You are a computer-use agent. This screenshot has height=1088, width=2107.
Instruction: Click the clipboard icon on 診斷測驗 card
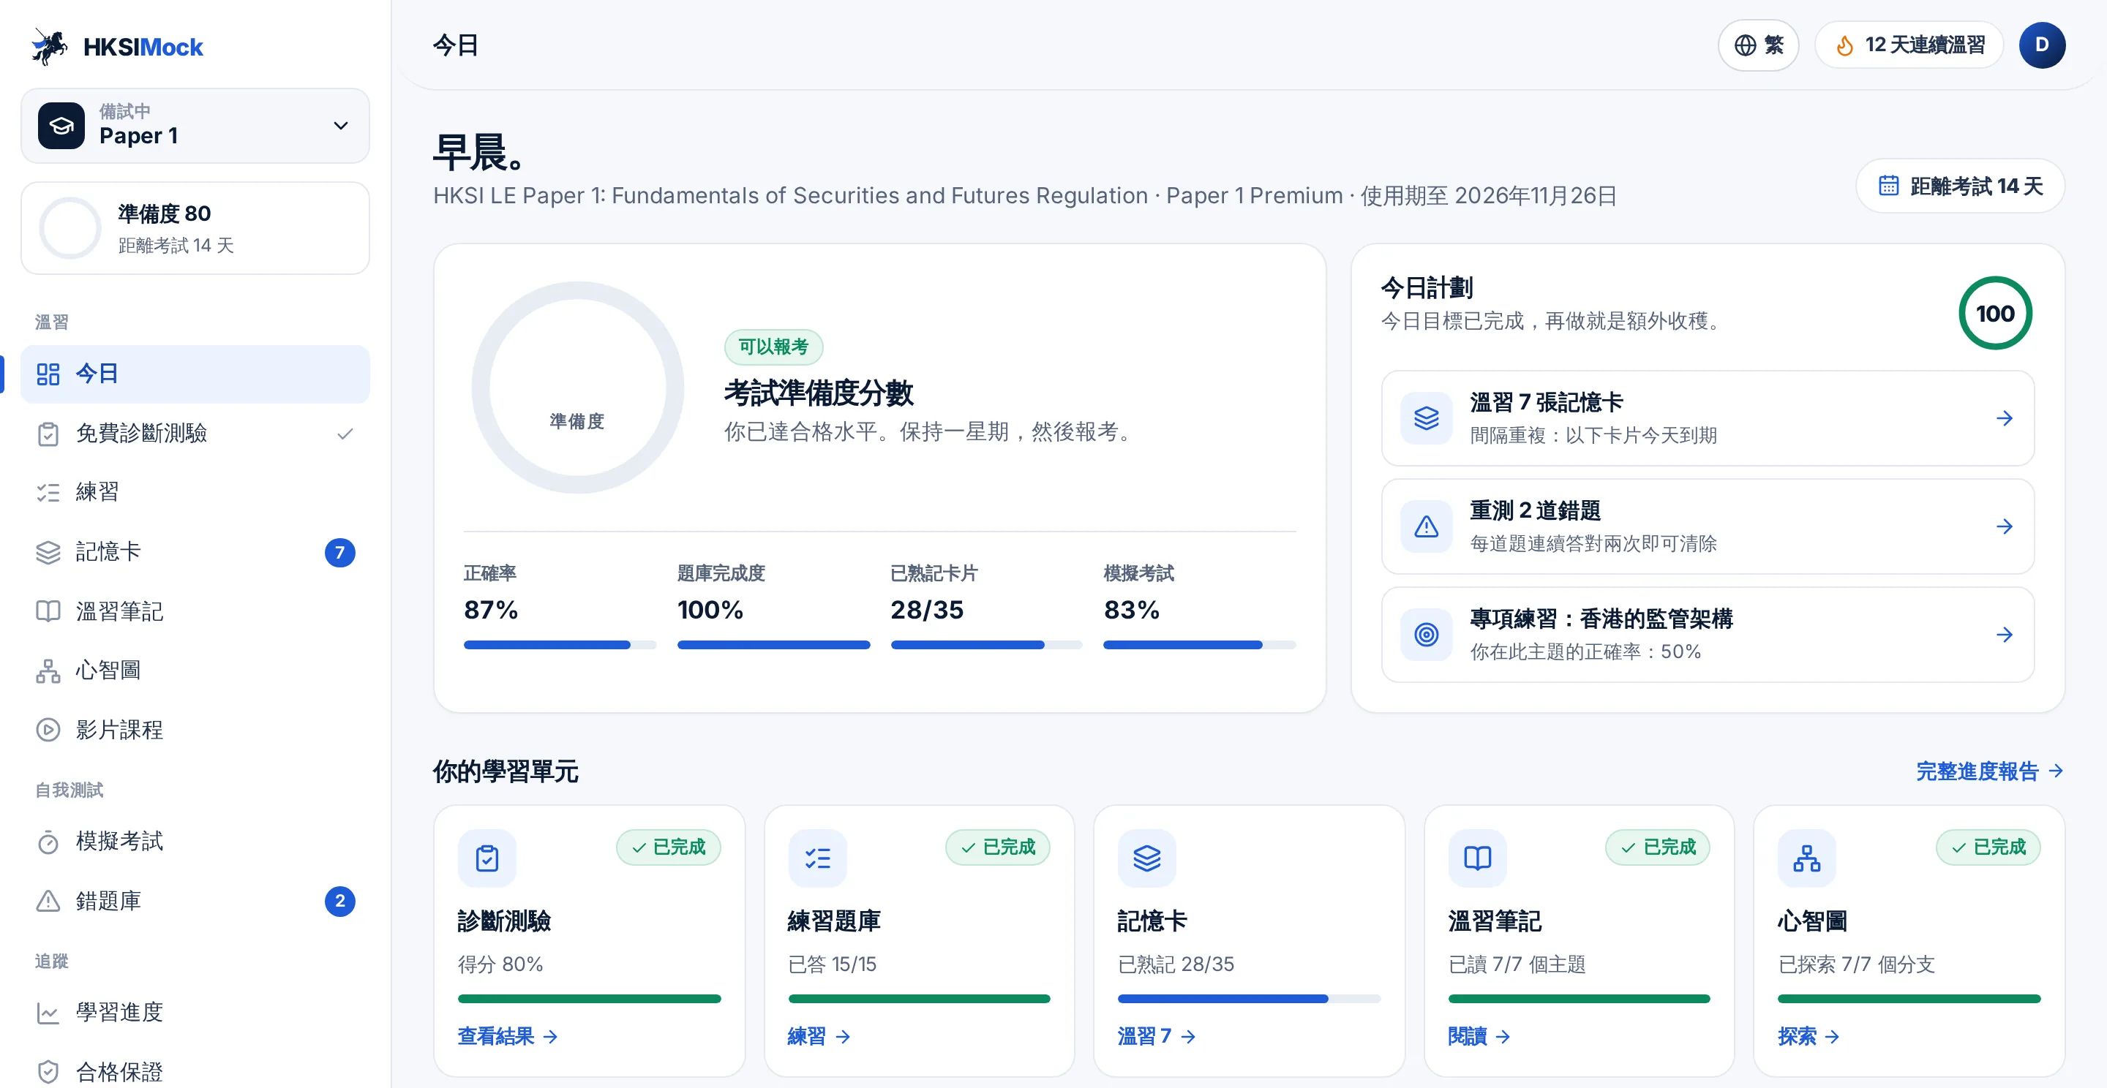[487, 858]
